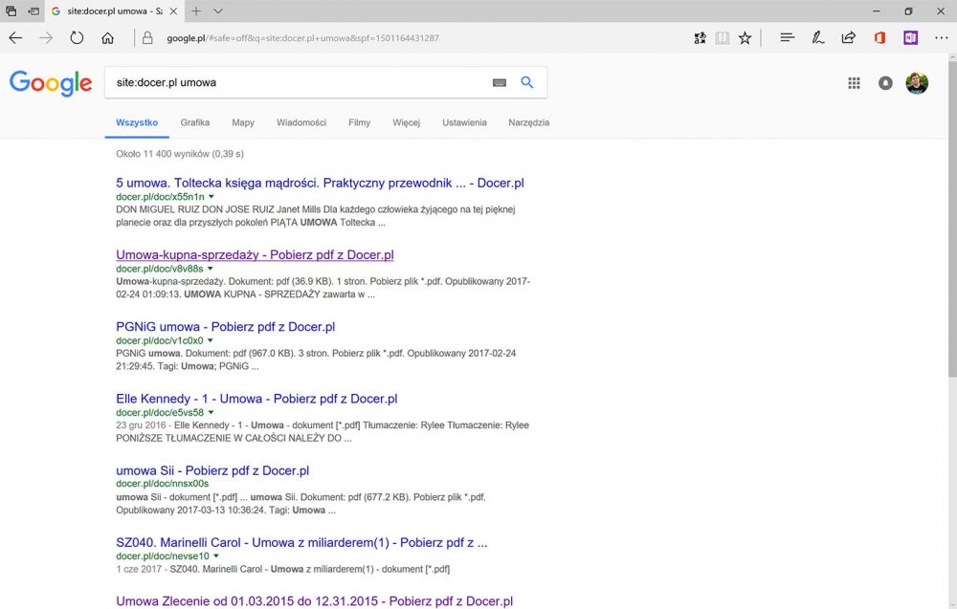Minimize the Edge browser window
The width and height of the screenshot is (957, 609).
877,11
